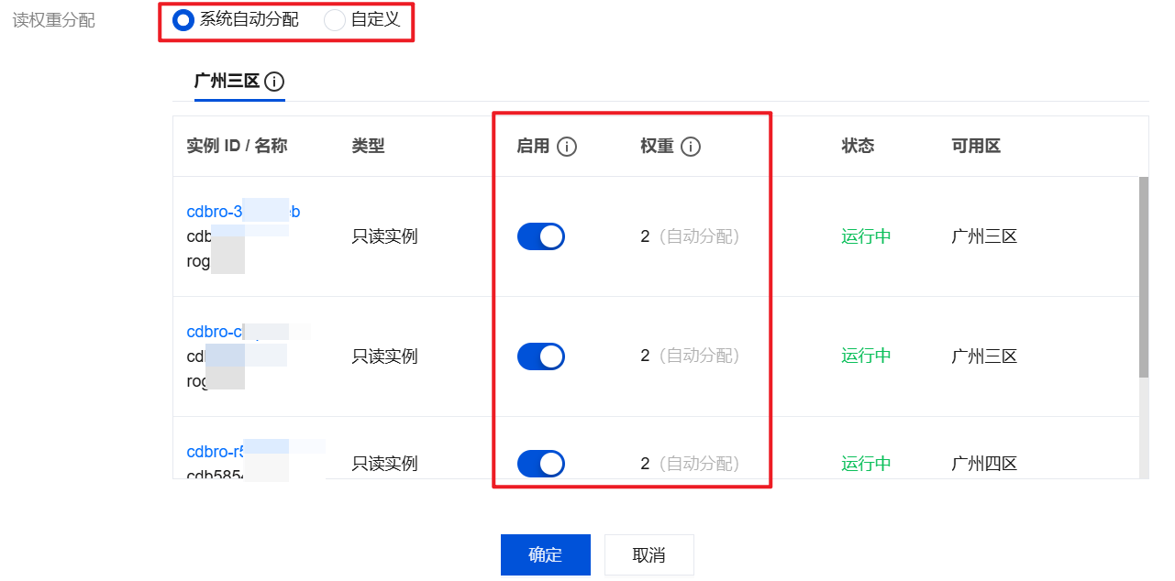Click weight value of first instance
This screenshot has height=581, width=1175.
click(x=645, y=236)
